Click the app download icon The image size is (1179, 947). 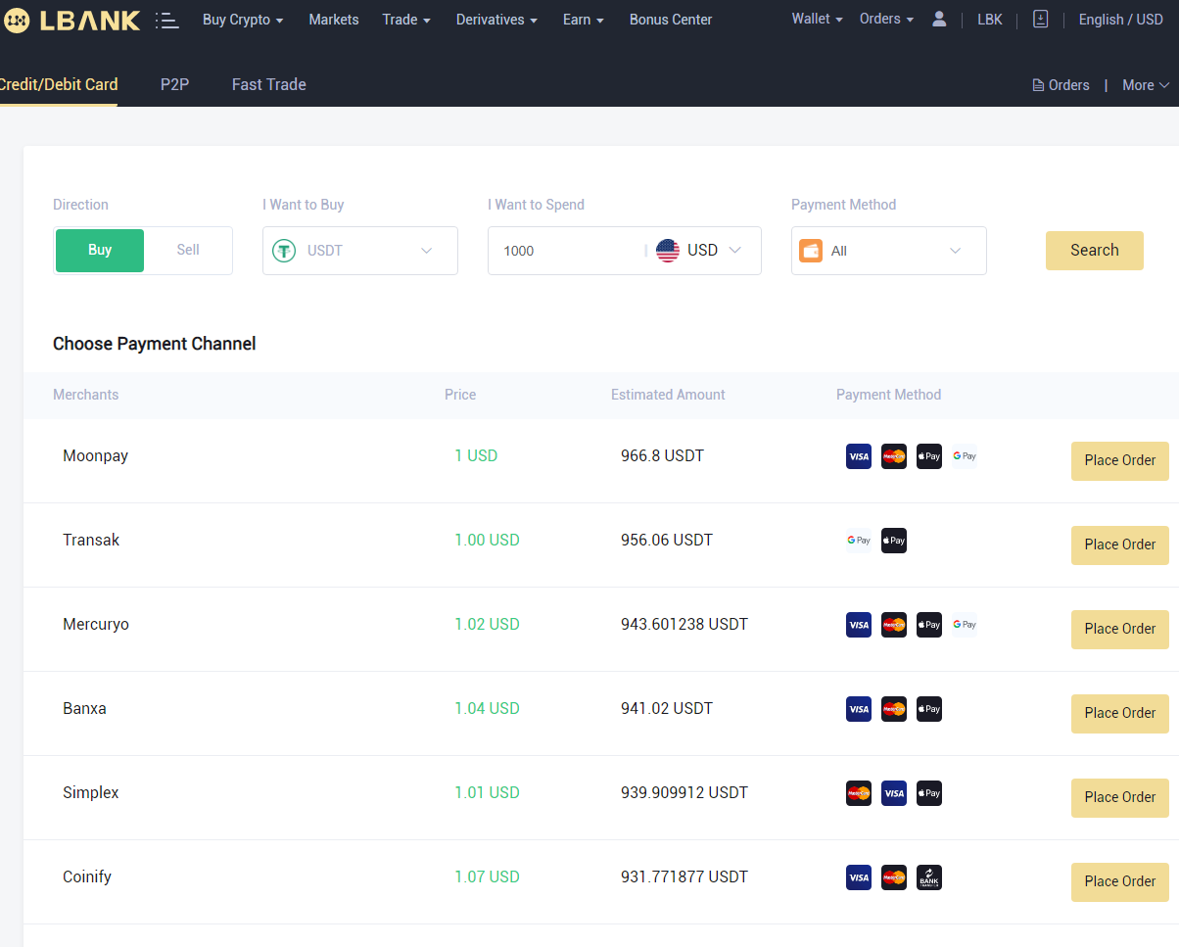[x=1041, y=19]
